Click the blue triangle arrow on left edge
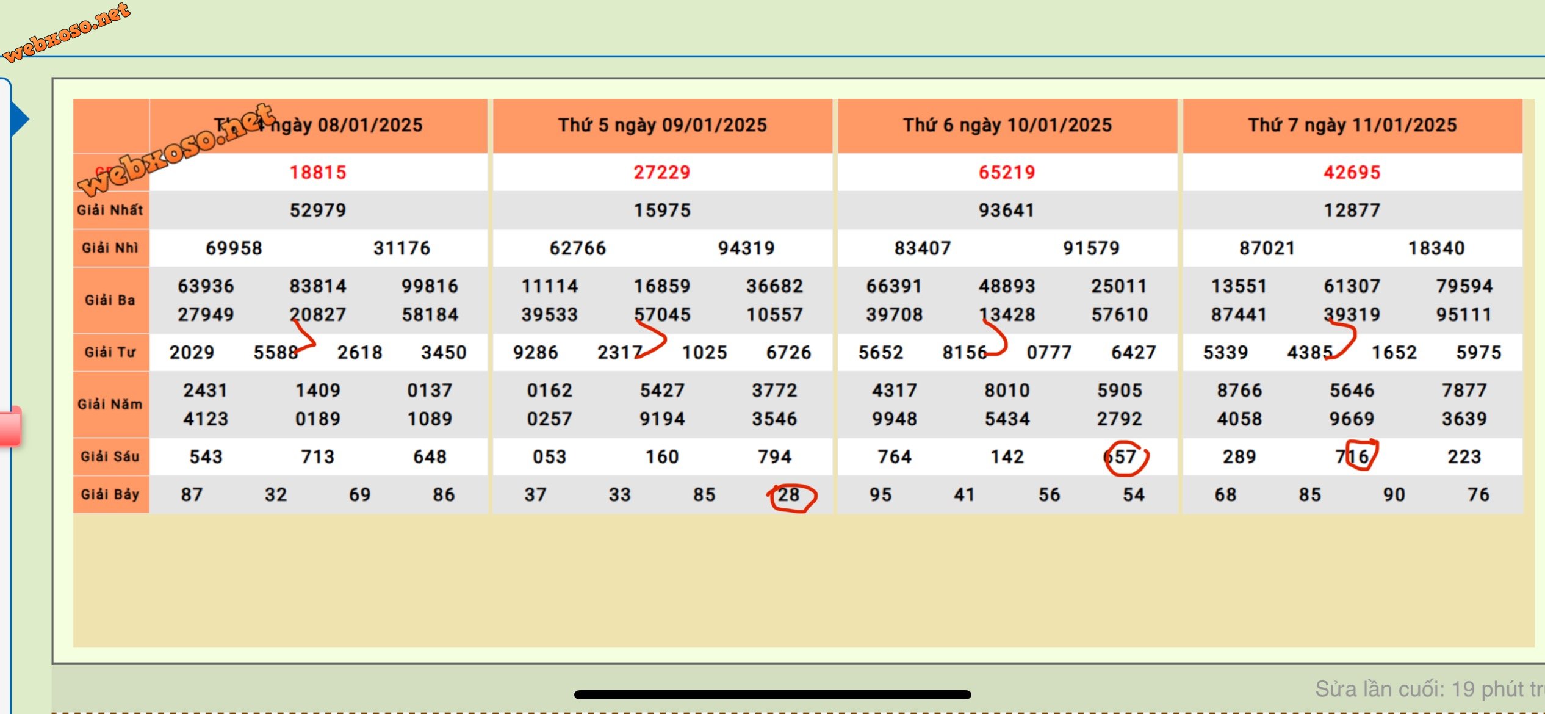 (20, 118)
